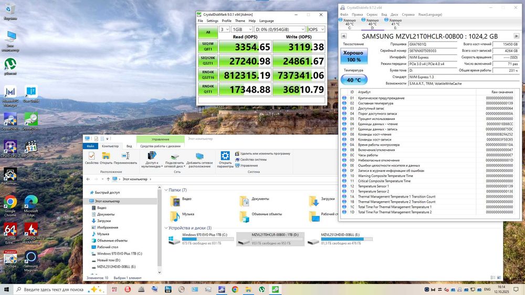The width and height of the screenshot is (525, 295).
Task: Click SEQ128K Q32T1 test button
Action: point(208,60)
